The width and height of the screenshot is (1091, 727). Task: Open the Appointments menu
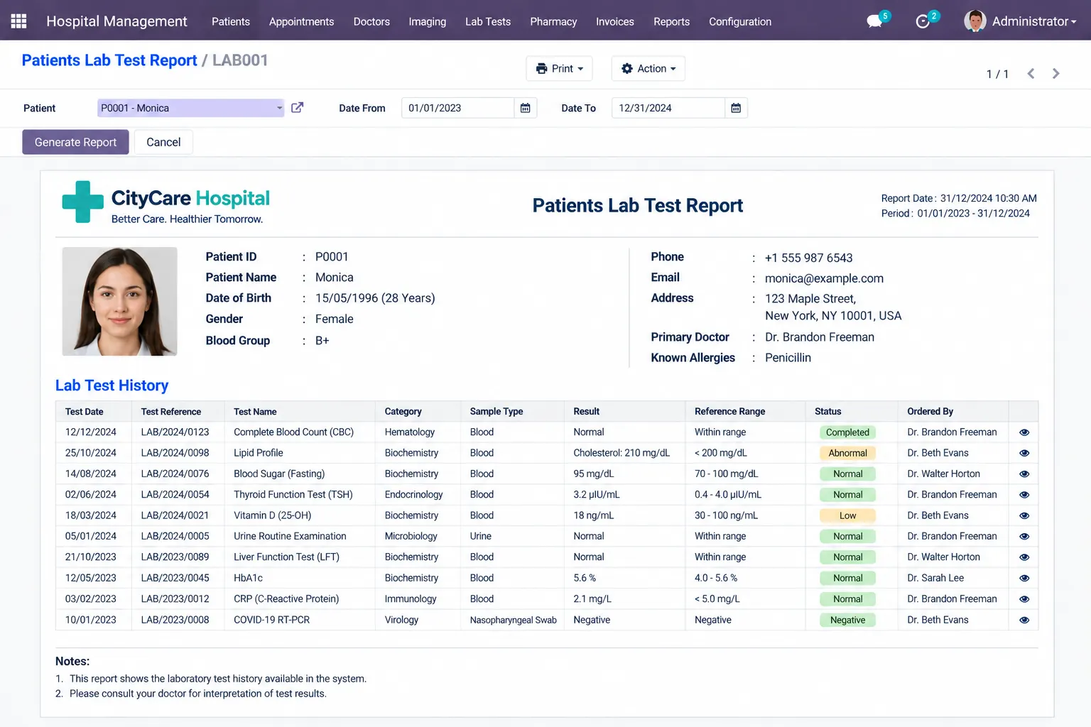tap(301, 21)
